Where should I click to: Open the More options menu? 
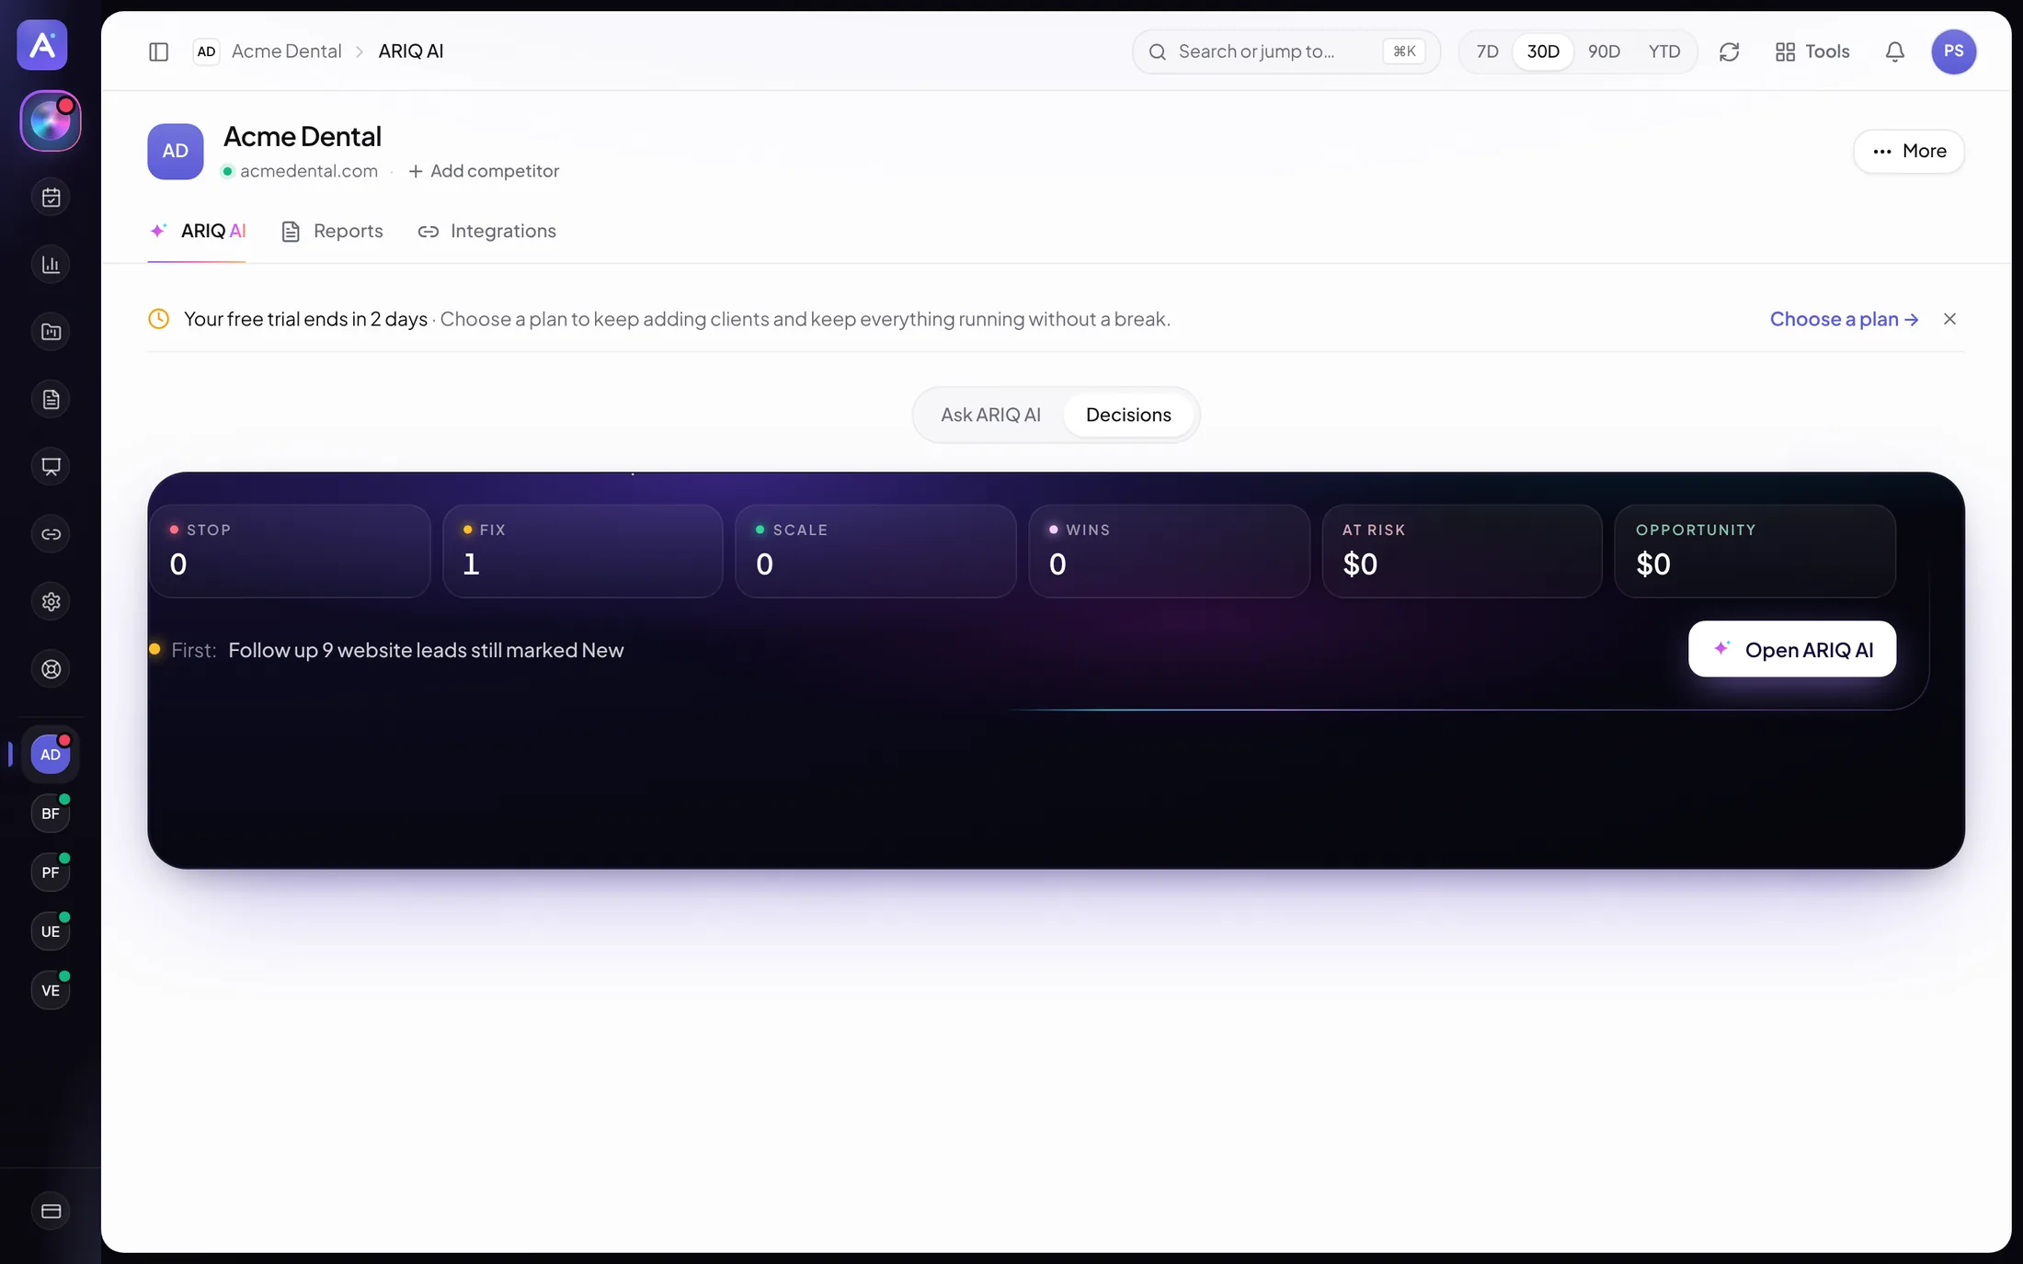point(1909,151)
